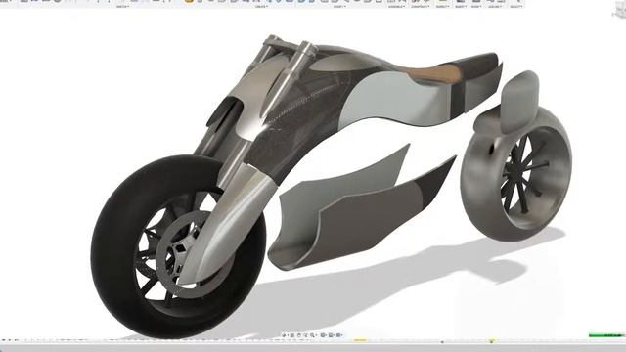The image size is (626, 352).
Task: Select the yellow highlighted timeline feature
Action: pyautogui.click(x=360, y=340)
